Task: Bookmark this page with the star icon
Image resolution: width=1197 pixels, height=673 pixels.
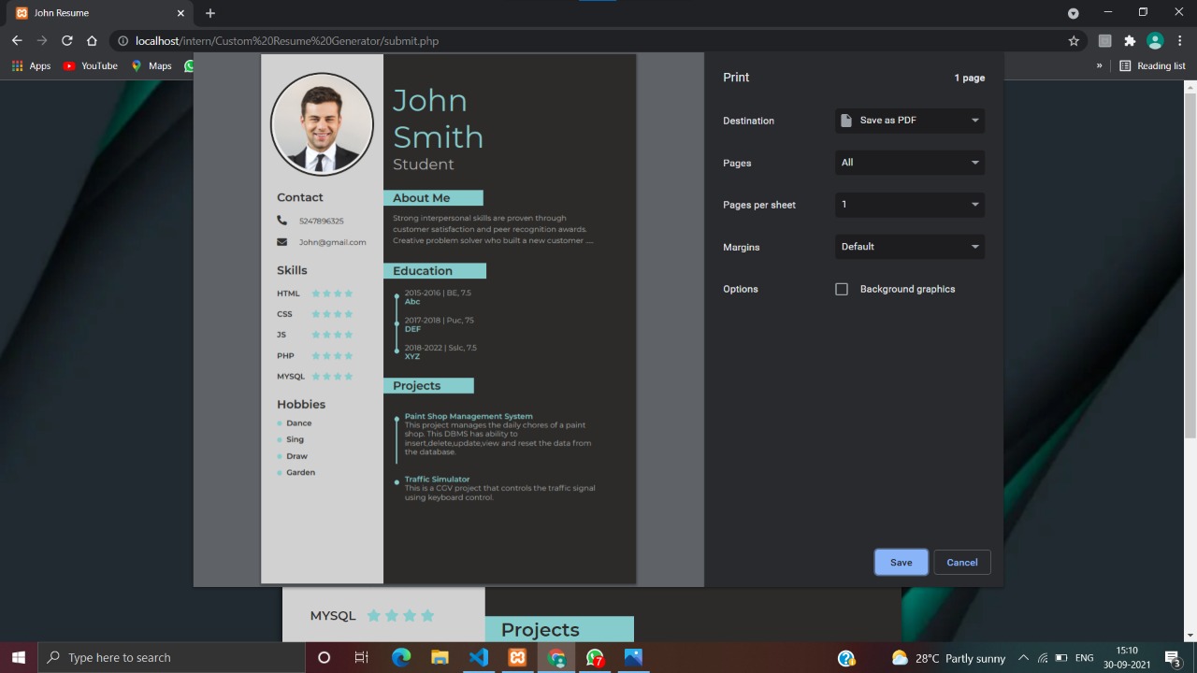Action: pyautogui.click(x=1074, y=41)
